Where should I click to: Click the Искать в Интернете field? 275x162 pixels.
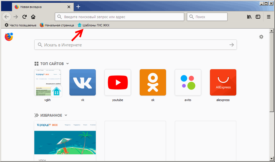coord(135,45)
